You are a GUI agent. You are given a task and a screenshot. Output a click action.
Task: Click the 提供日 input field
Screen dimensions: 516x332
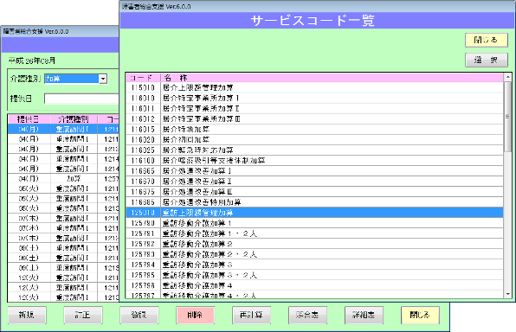pos(81,99)
